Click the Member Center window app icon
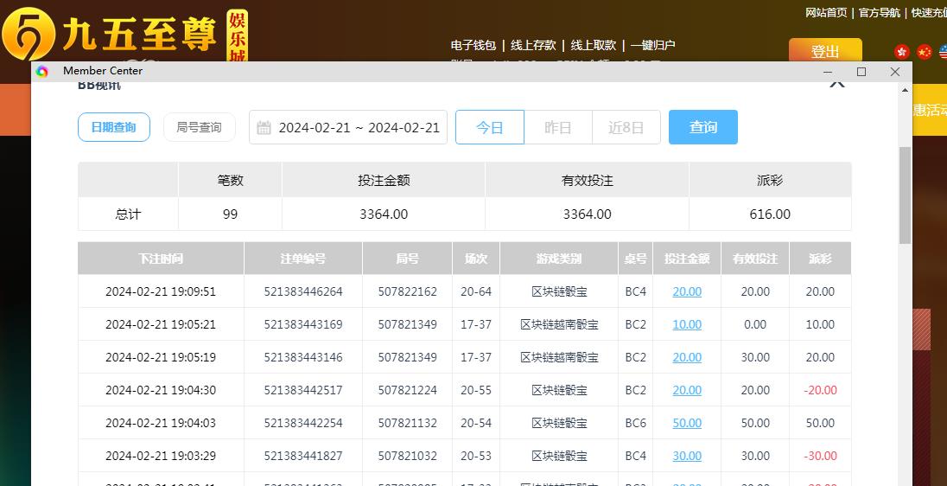Image resolution: width=947 pixels, height=486 pixels. pos(42,71)
